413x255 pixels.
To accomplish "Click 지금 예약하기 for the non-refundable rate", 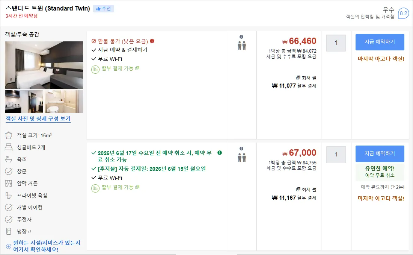I will (380, 42).
